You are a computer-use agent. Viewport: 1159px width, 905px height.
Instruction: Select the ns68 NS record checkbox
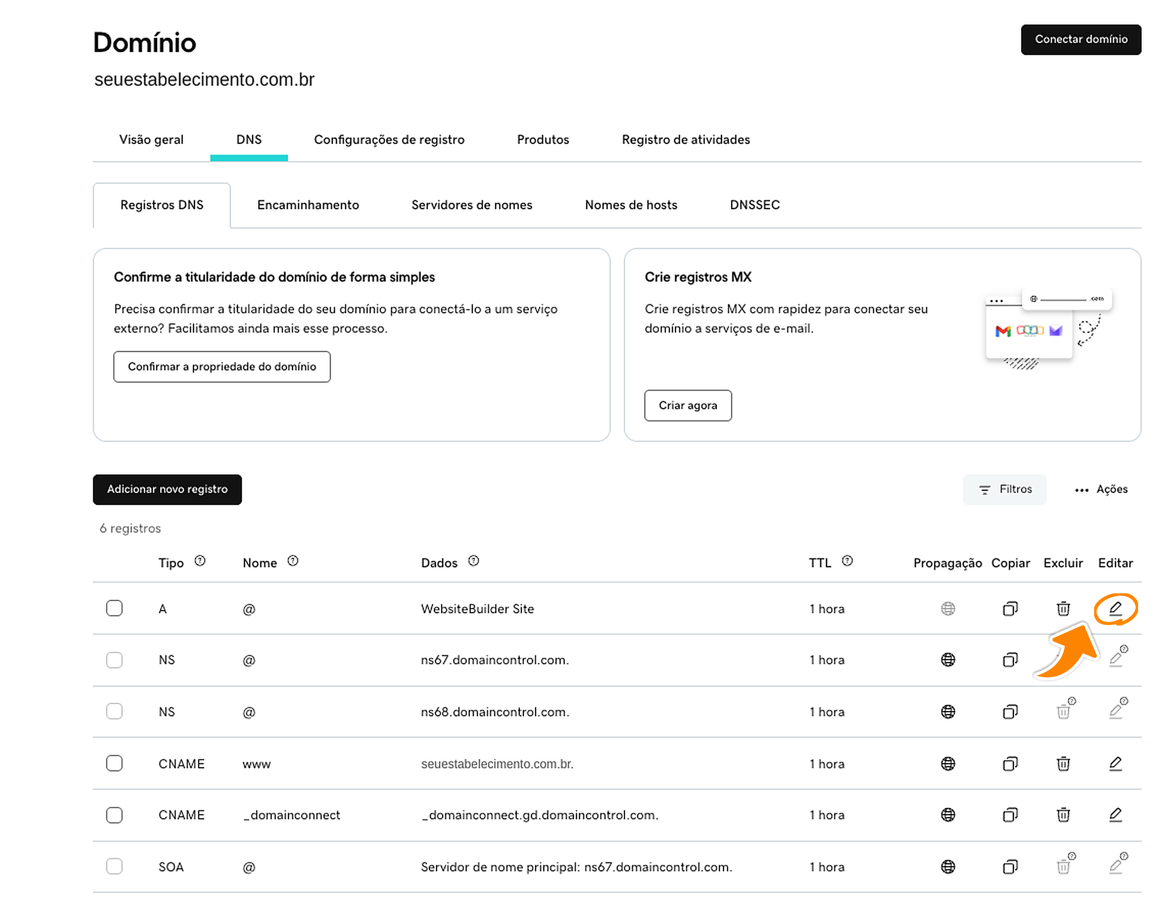[114, 712]
